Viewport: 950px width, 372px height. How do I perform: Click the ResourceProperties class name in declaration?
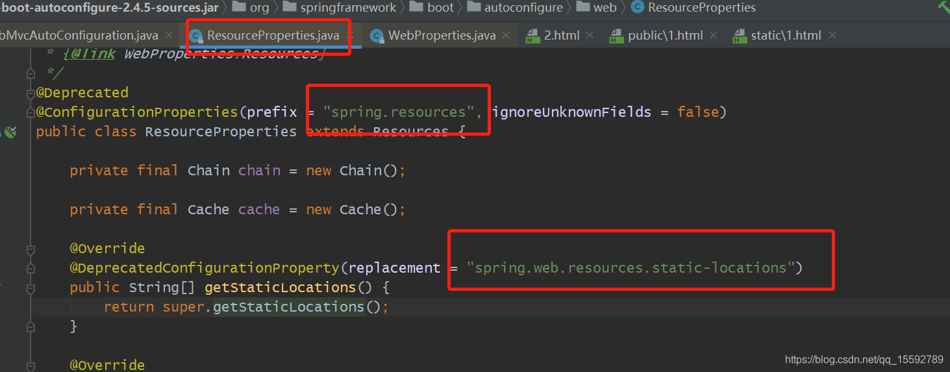click(x=221, y=132)
